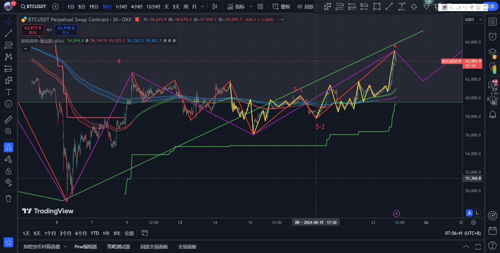The width and height of the screenshot is (500, 253).
Task: Set range to 1天
Action: click(x=26, y=233)
